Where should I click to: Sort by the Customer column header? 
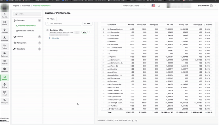coord(112,25)
